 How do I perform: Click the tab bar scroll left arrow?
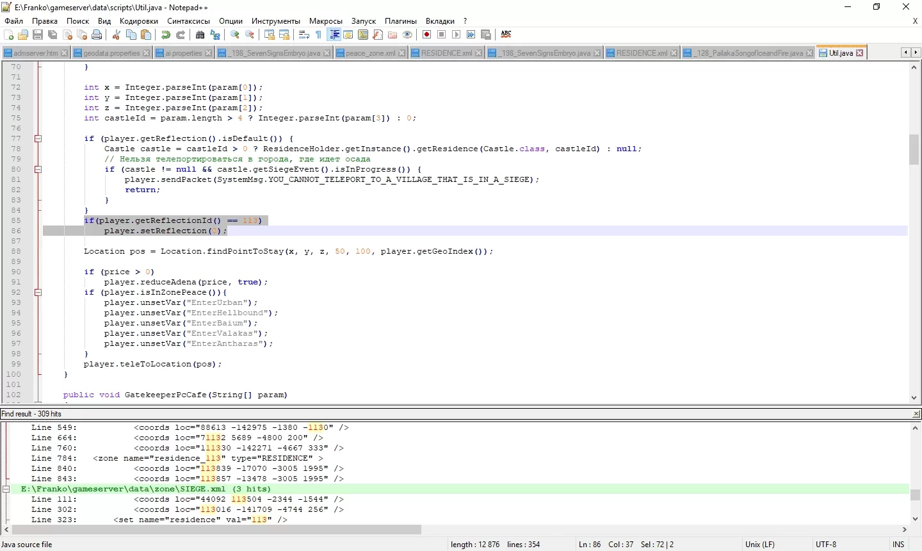click(x=905, y=53)
